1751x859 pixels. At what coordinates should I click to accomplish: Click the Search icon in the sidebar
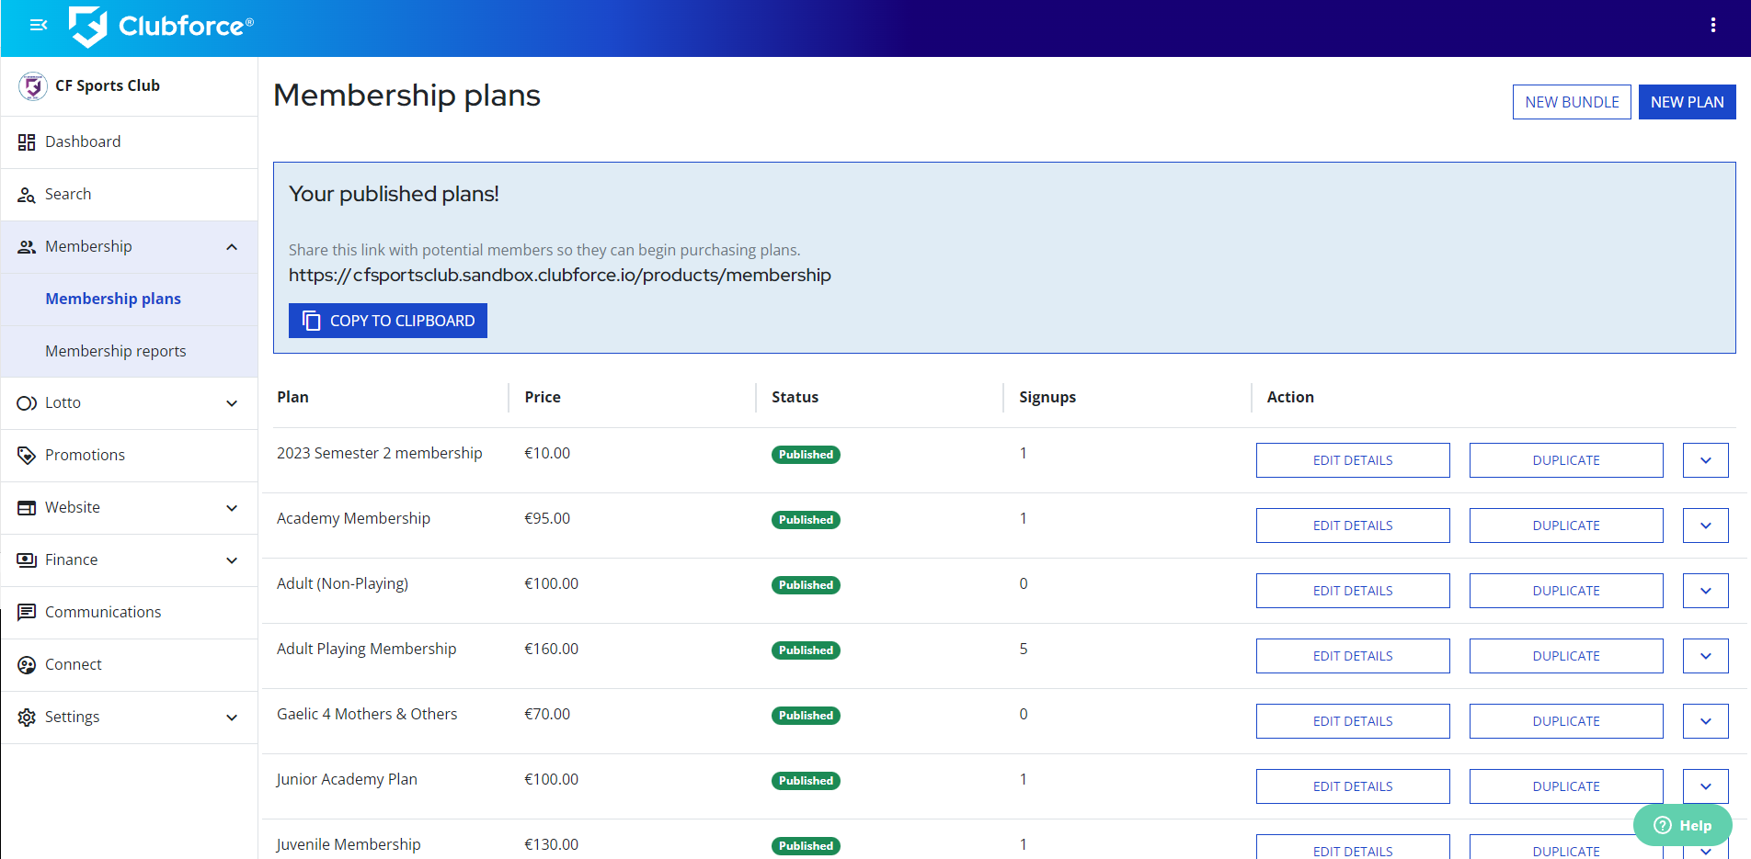(27, 195)
